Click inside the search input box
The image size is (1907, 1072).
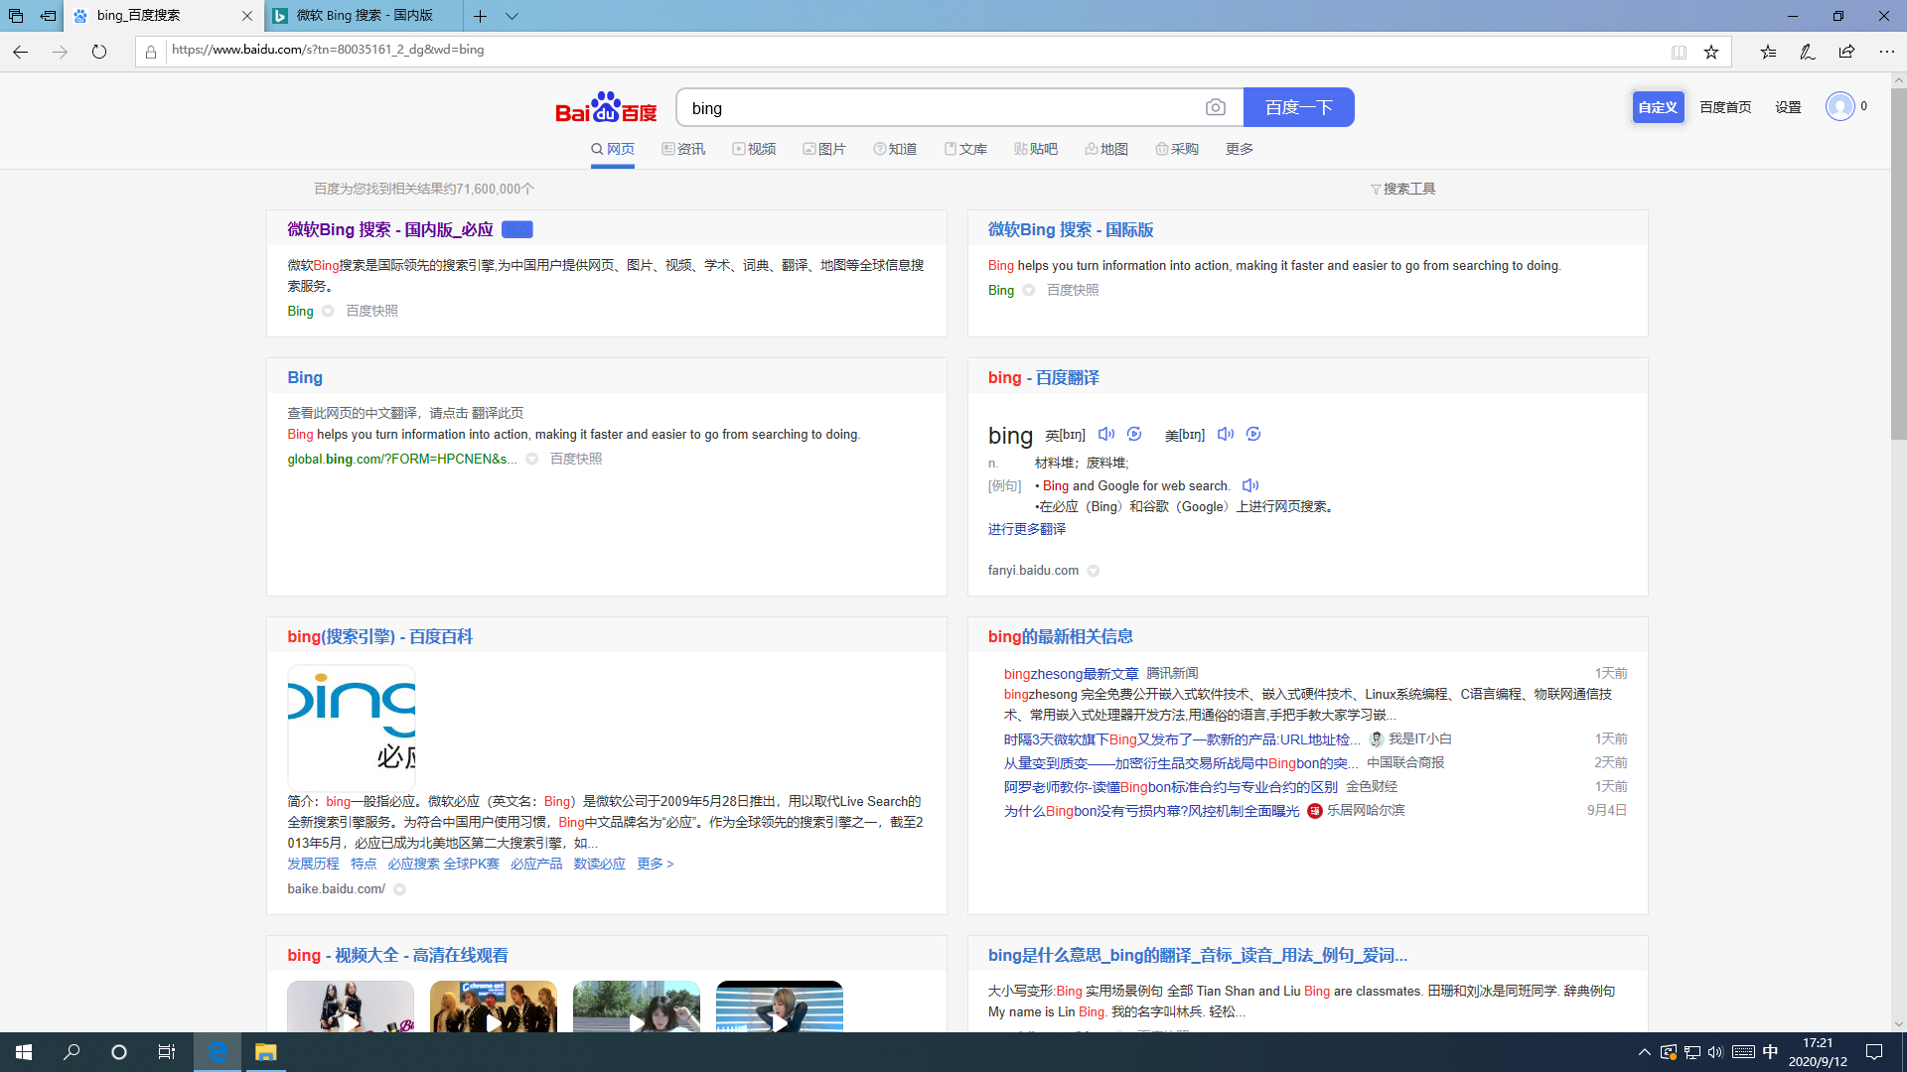tap(944, 107)
